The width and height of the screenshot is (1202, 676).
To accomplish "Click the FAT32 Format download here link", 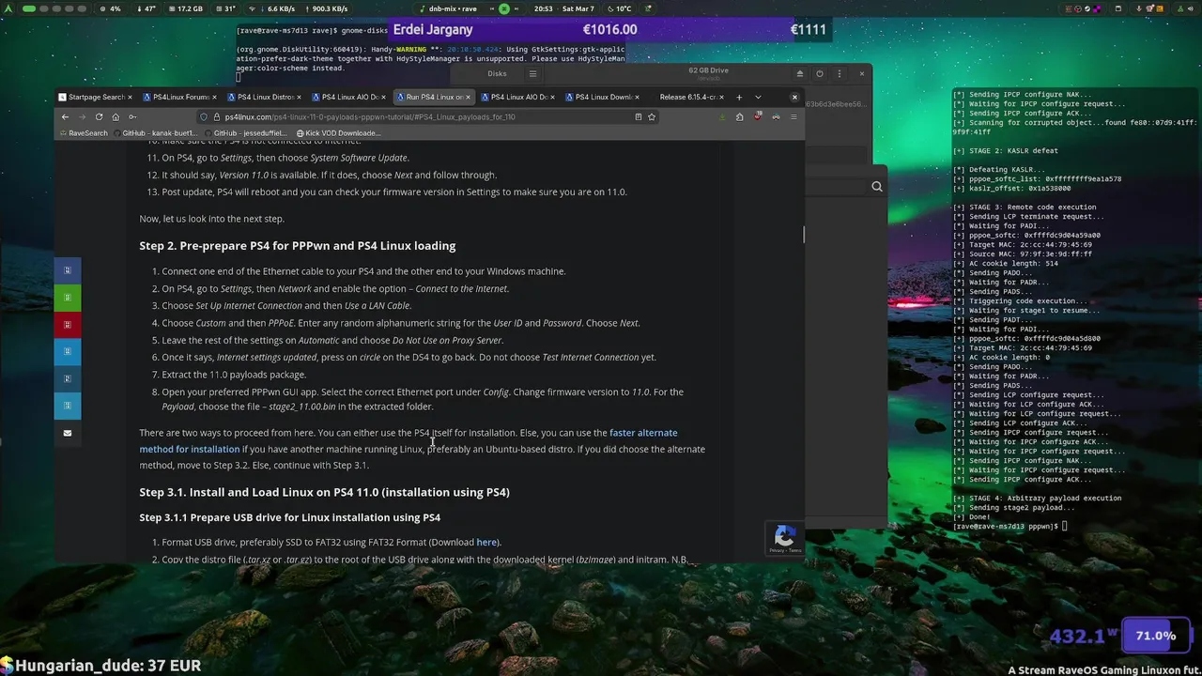I will 486,542.
